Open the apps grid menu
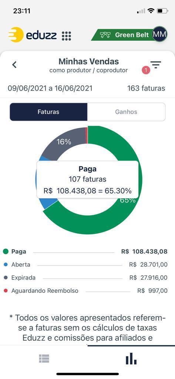Image resolution: width=175 pixels, height=379 pixels. pos(66,36)
